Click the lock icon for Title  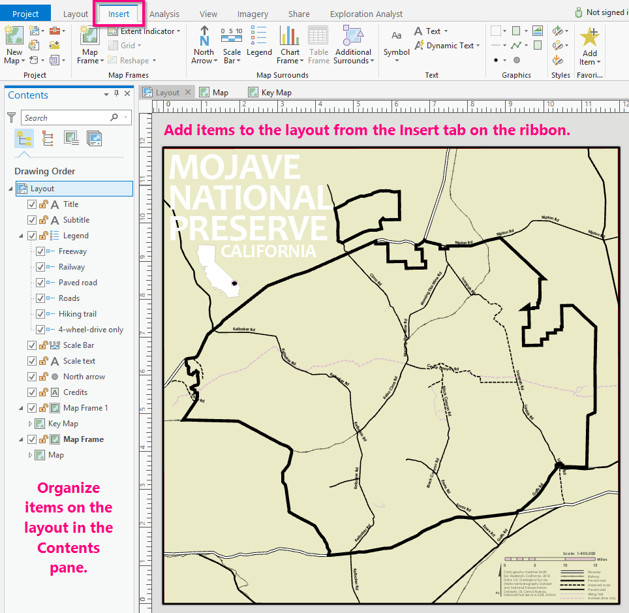(x=44, y=204)
